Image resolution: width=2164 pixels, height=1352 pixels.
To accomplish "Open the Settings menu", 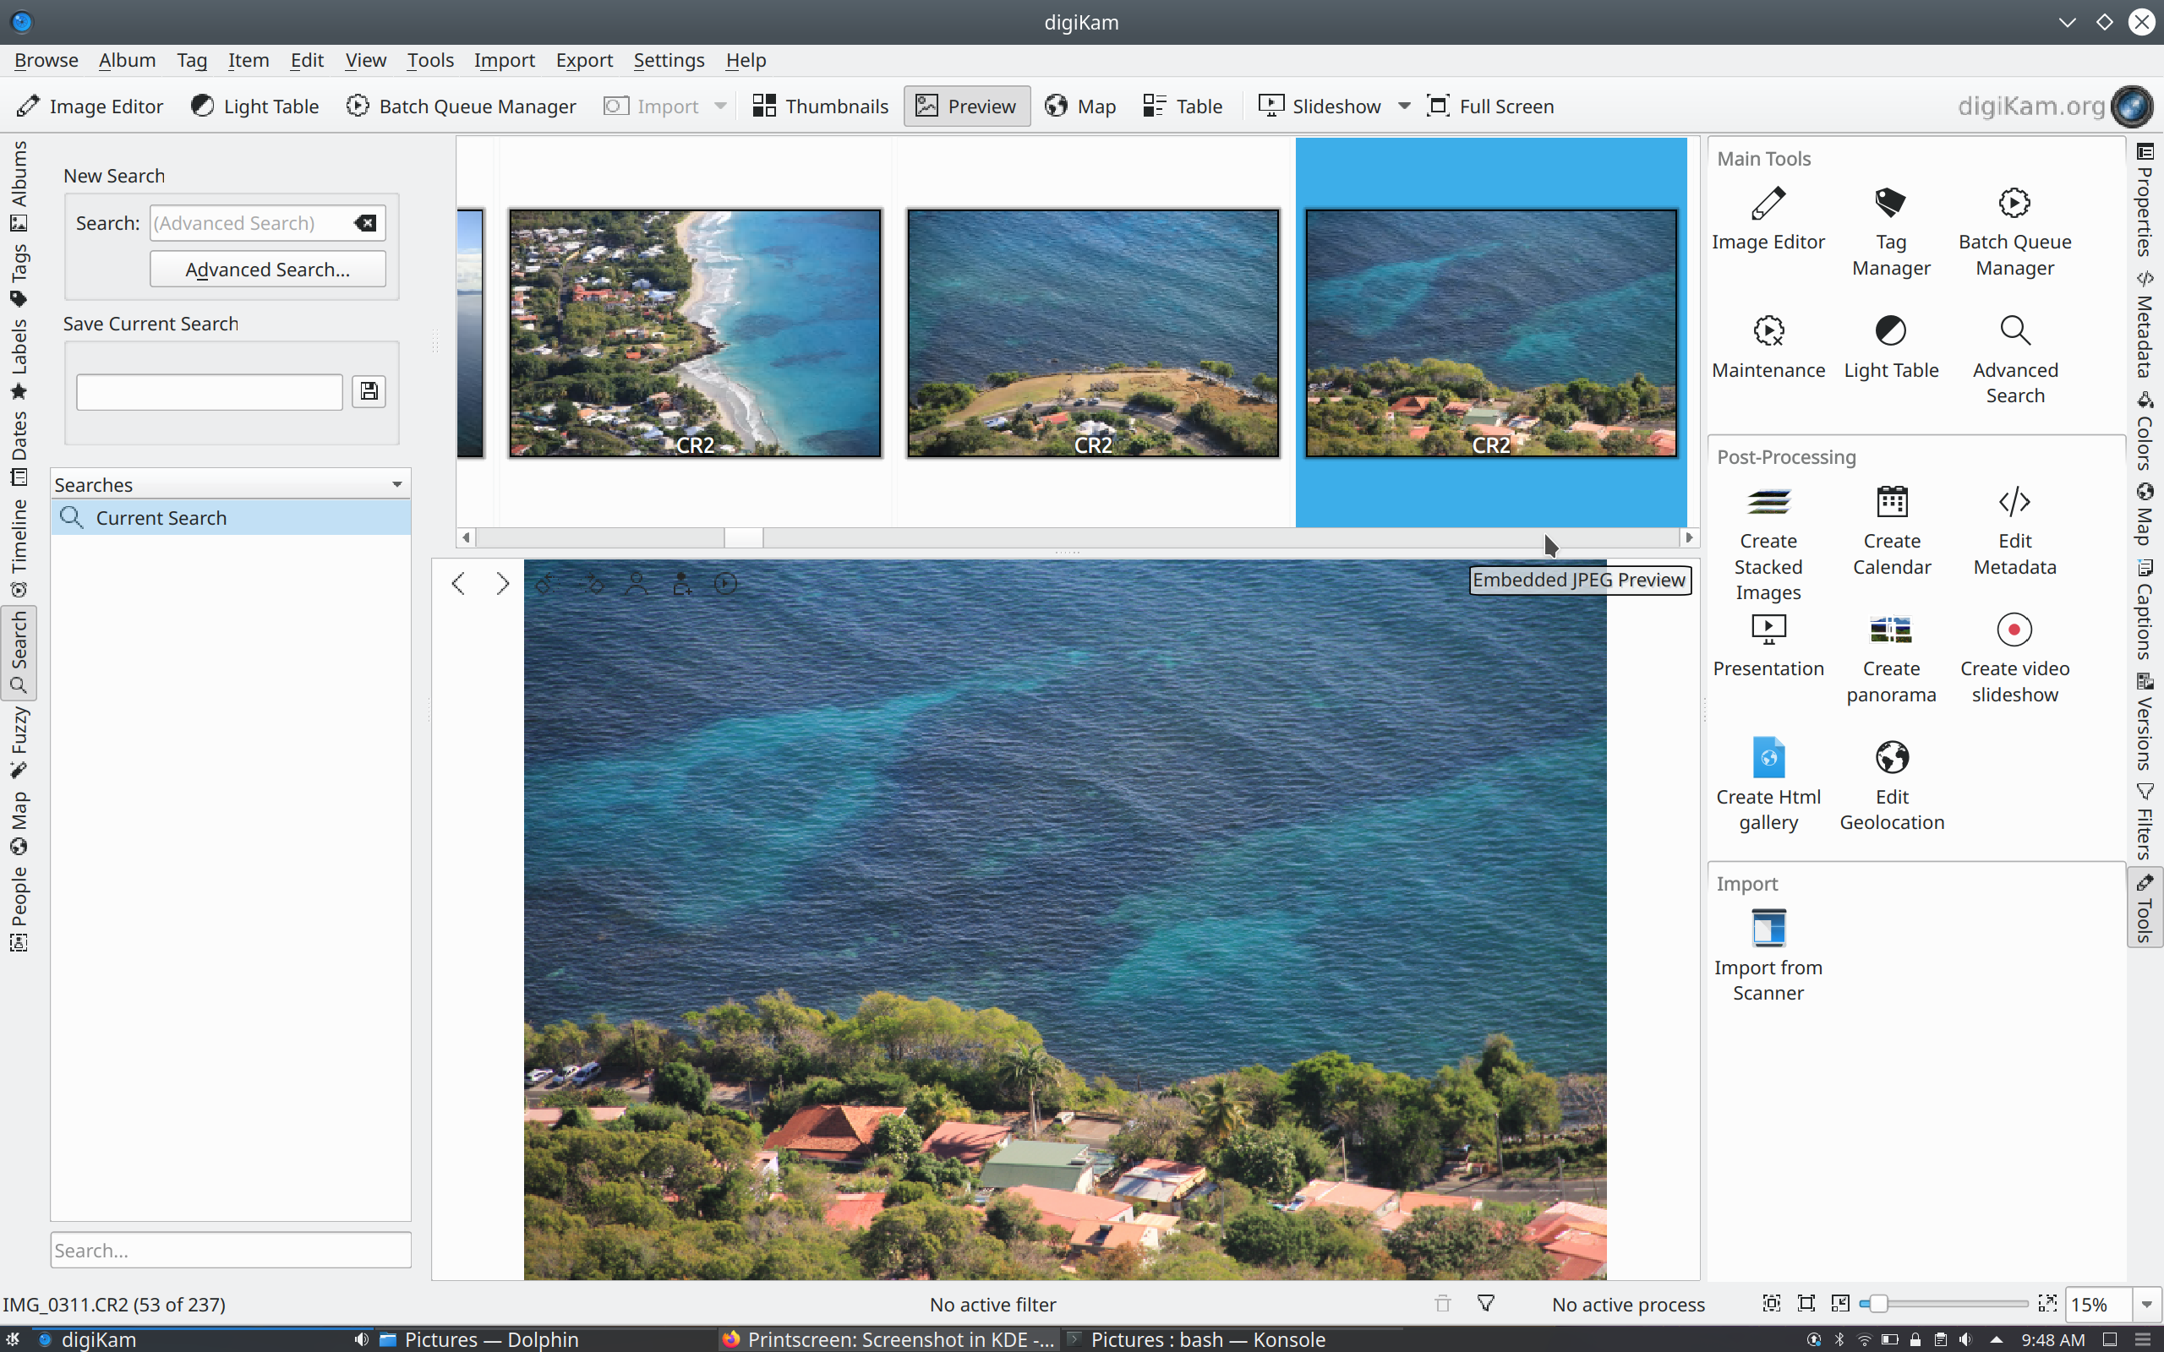I will pos(669,60).
